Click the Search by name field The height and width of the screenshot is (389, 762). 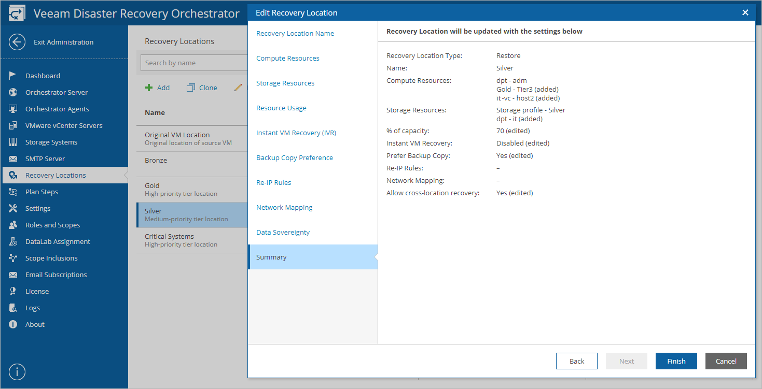click(194, 63)
